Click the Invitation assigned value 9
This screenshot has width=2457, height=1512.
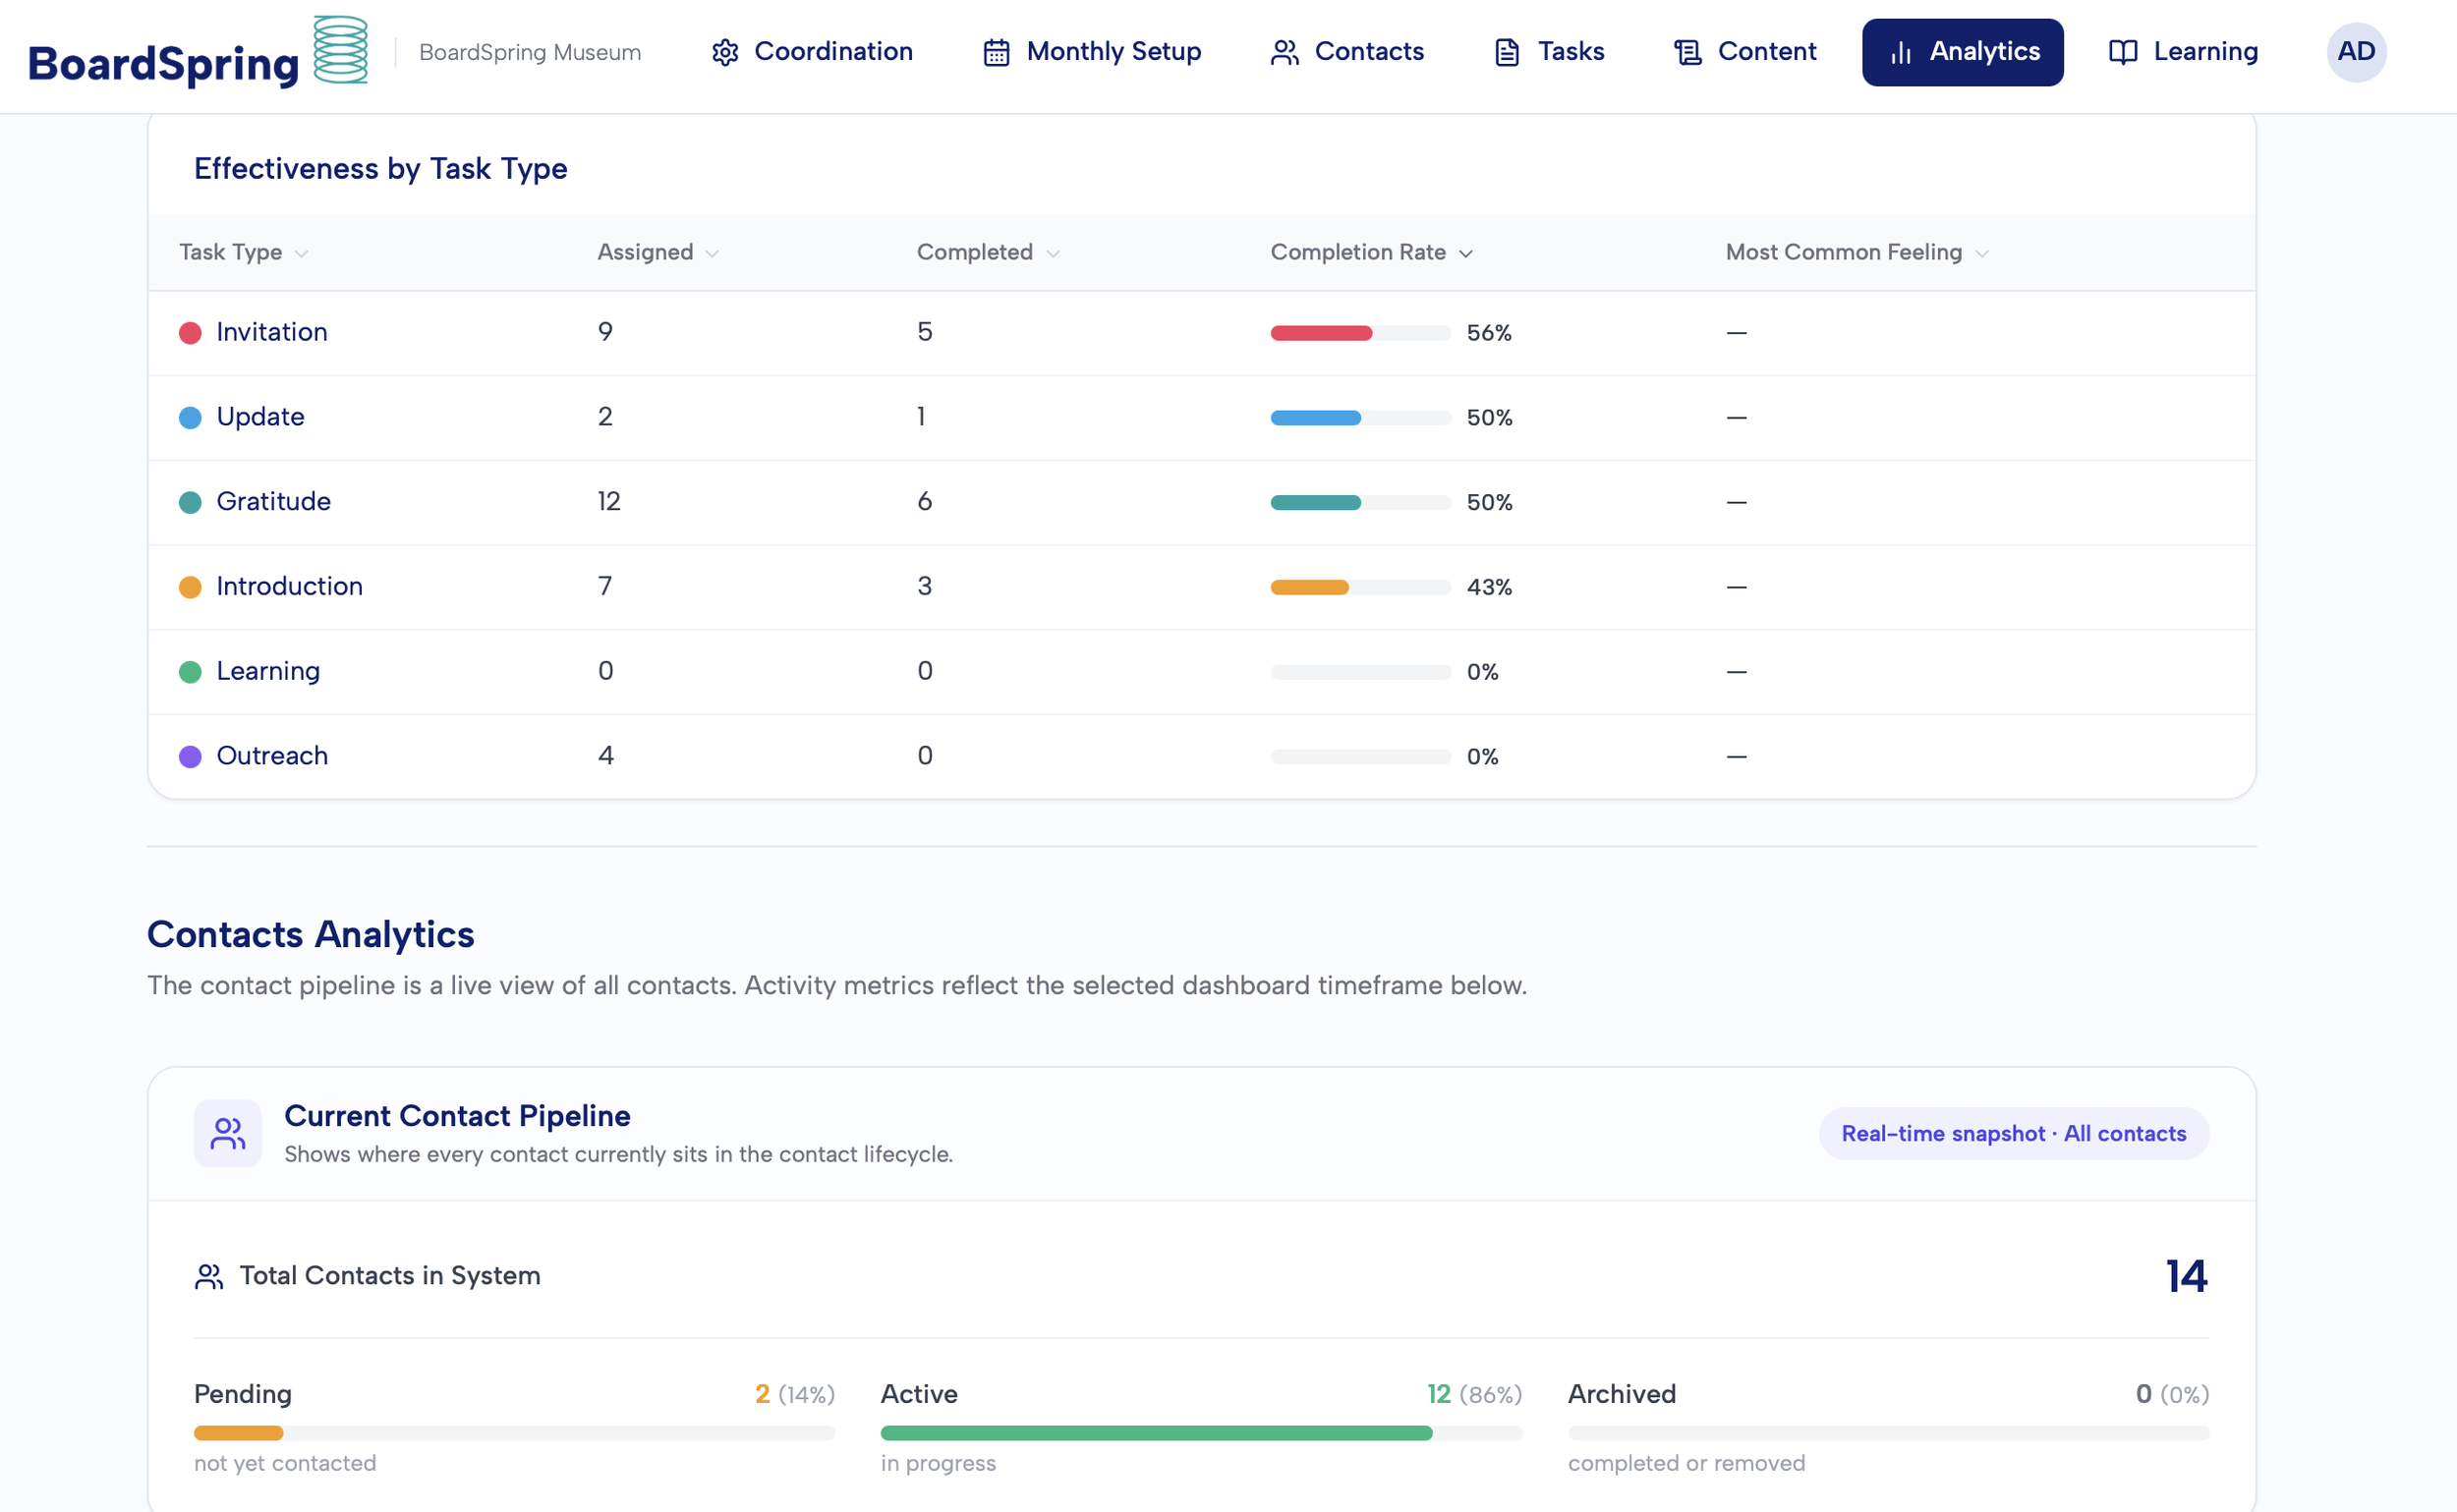[605, 332]
